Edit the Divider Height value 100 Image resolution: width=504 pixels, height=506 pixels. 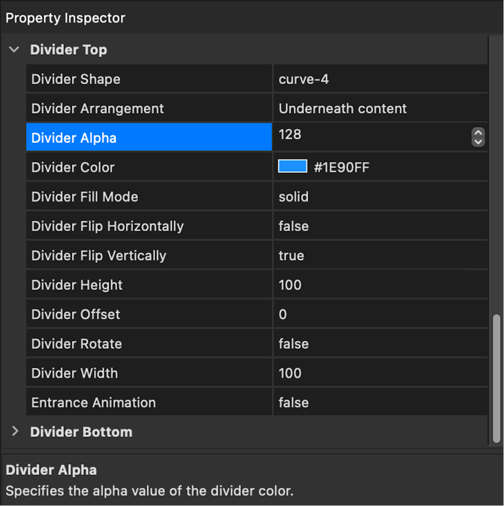[380, 284]
